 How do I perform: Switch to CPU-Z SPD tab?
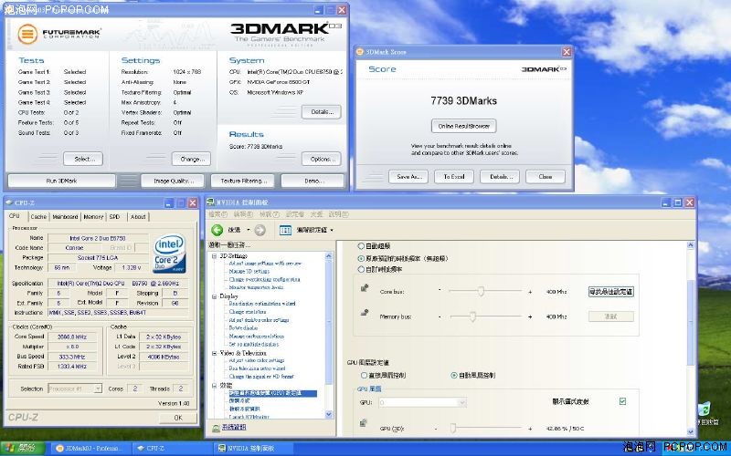115,217
